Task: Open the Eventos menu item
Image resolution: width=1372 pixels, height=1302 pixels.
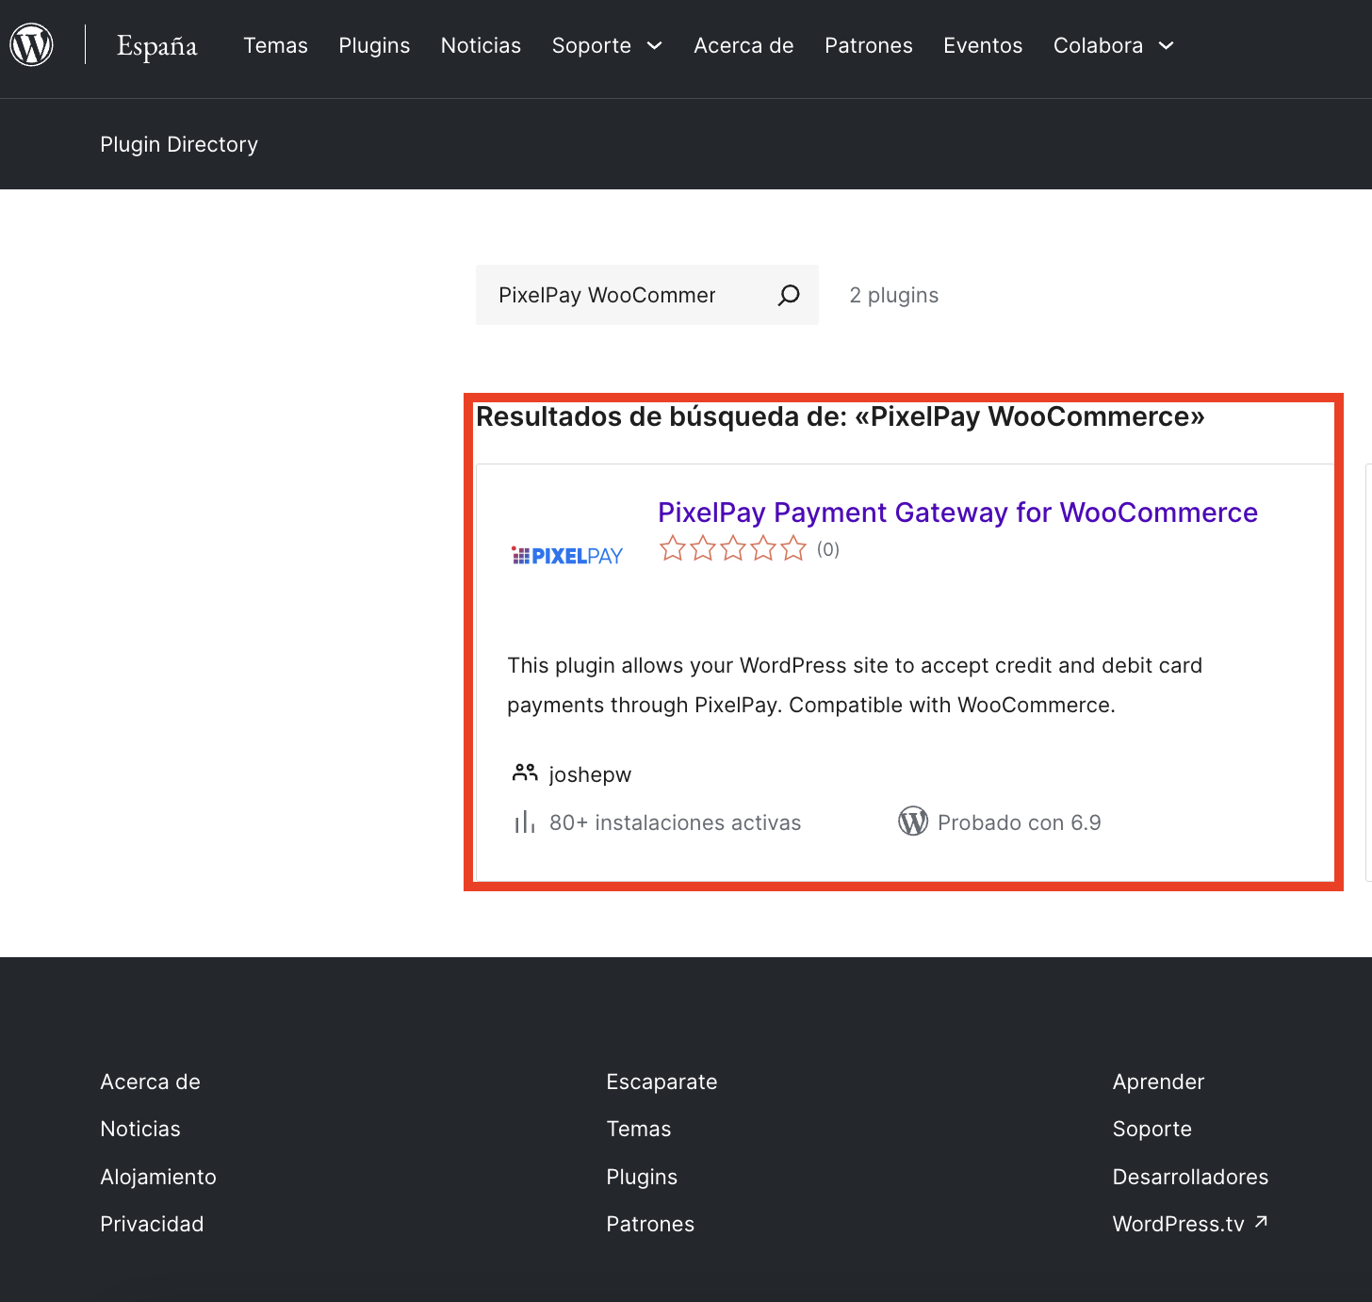Action: 983,45
